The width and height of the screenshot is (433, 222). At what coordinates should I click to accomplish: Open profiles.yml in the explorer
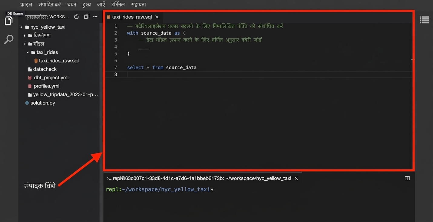tap(47, 86)
